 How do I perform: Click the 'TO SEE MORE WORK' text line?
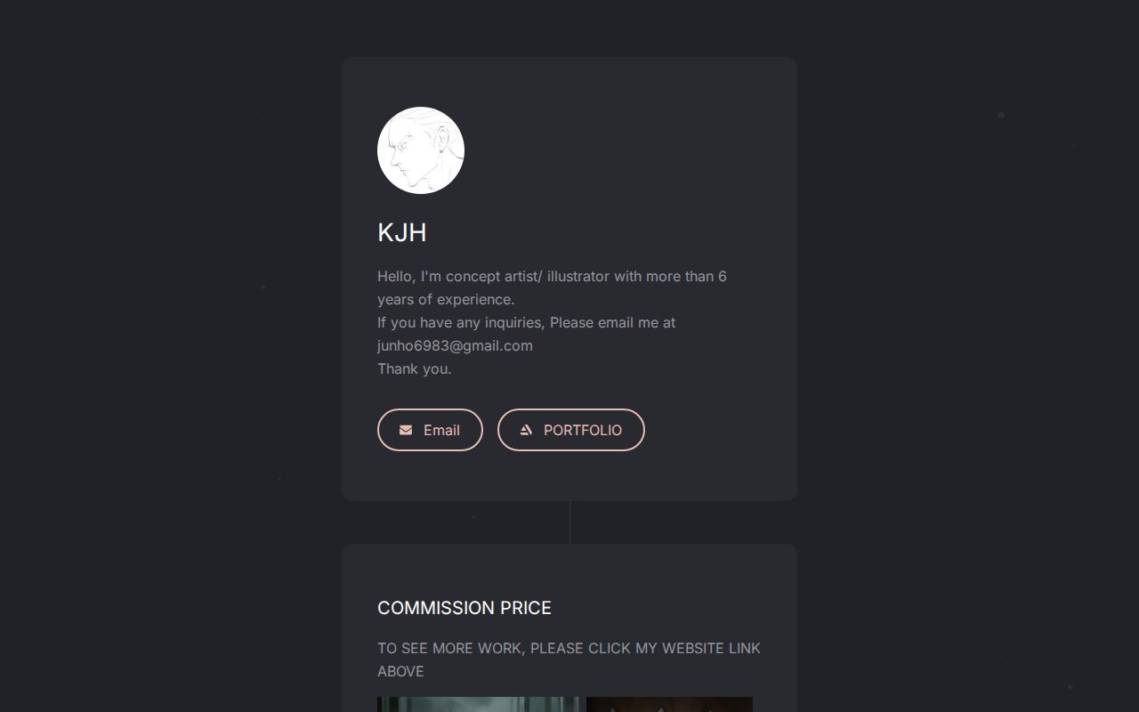(569, 648)
